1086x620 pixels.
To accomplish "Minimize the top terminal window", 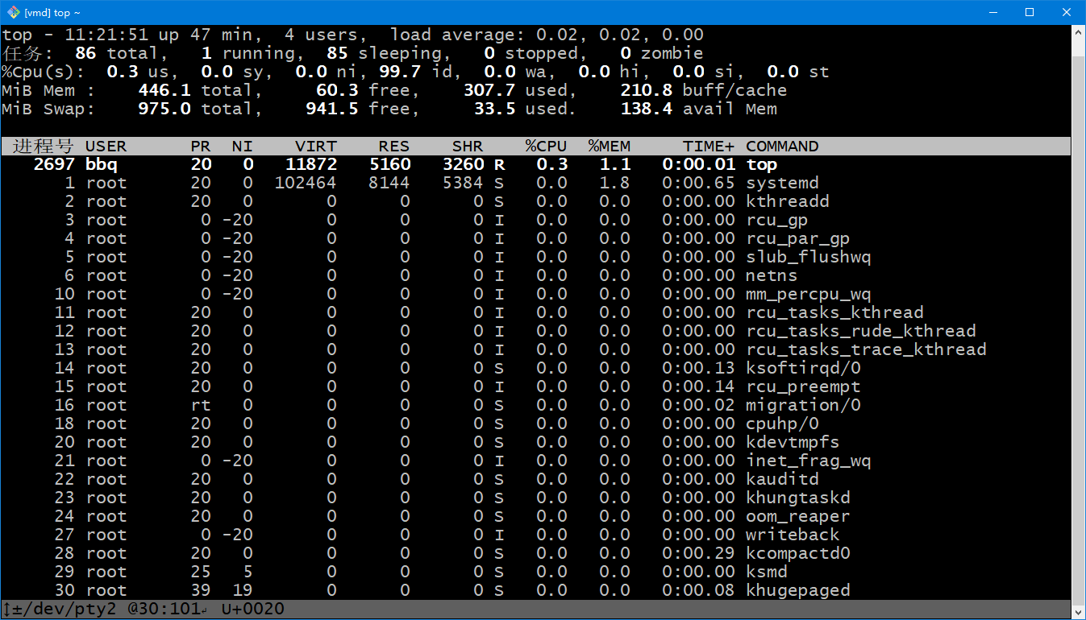I will 992,12.
